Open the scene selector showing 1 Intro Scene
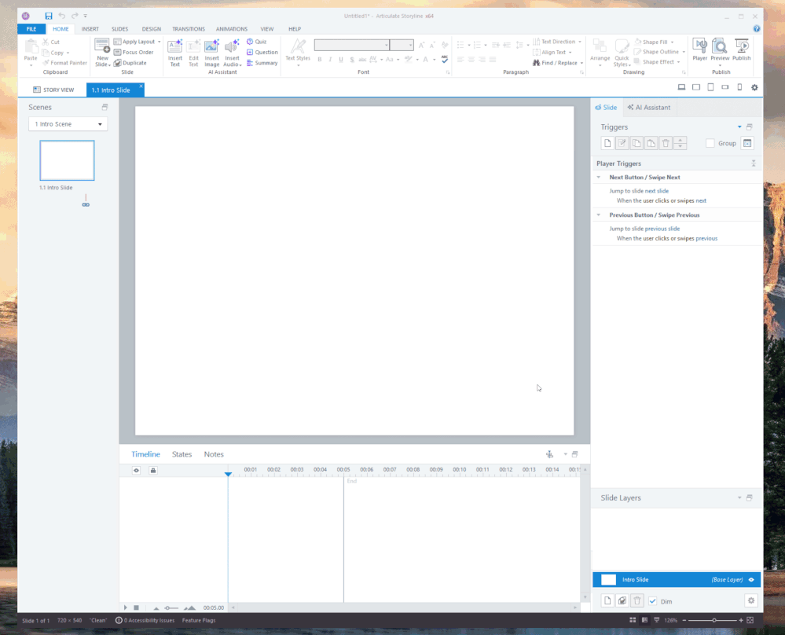785x635 pixels. (68, 123)
